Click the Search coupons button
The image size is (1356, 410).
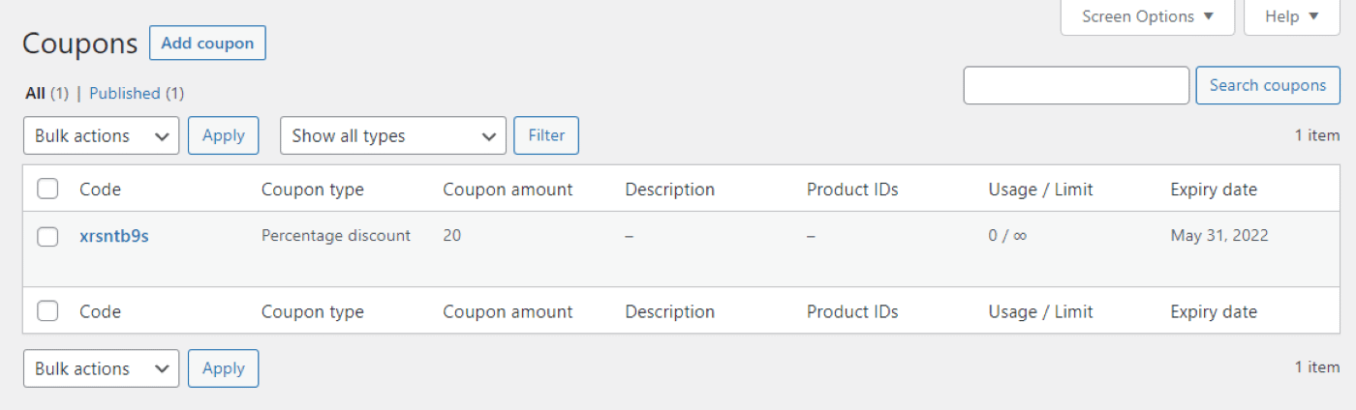[x=1268, y=85]
